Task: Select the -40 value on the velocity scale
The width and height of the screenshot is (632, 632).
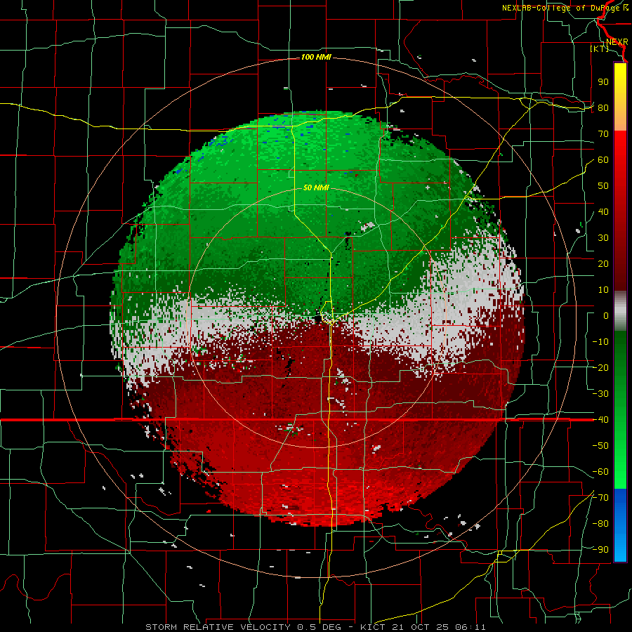Action: click(600, 420)
